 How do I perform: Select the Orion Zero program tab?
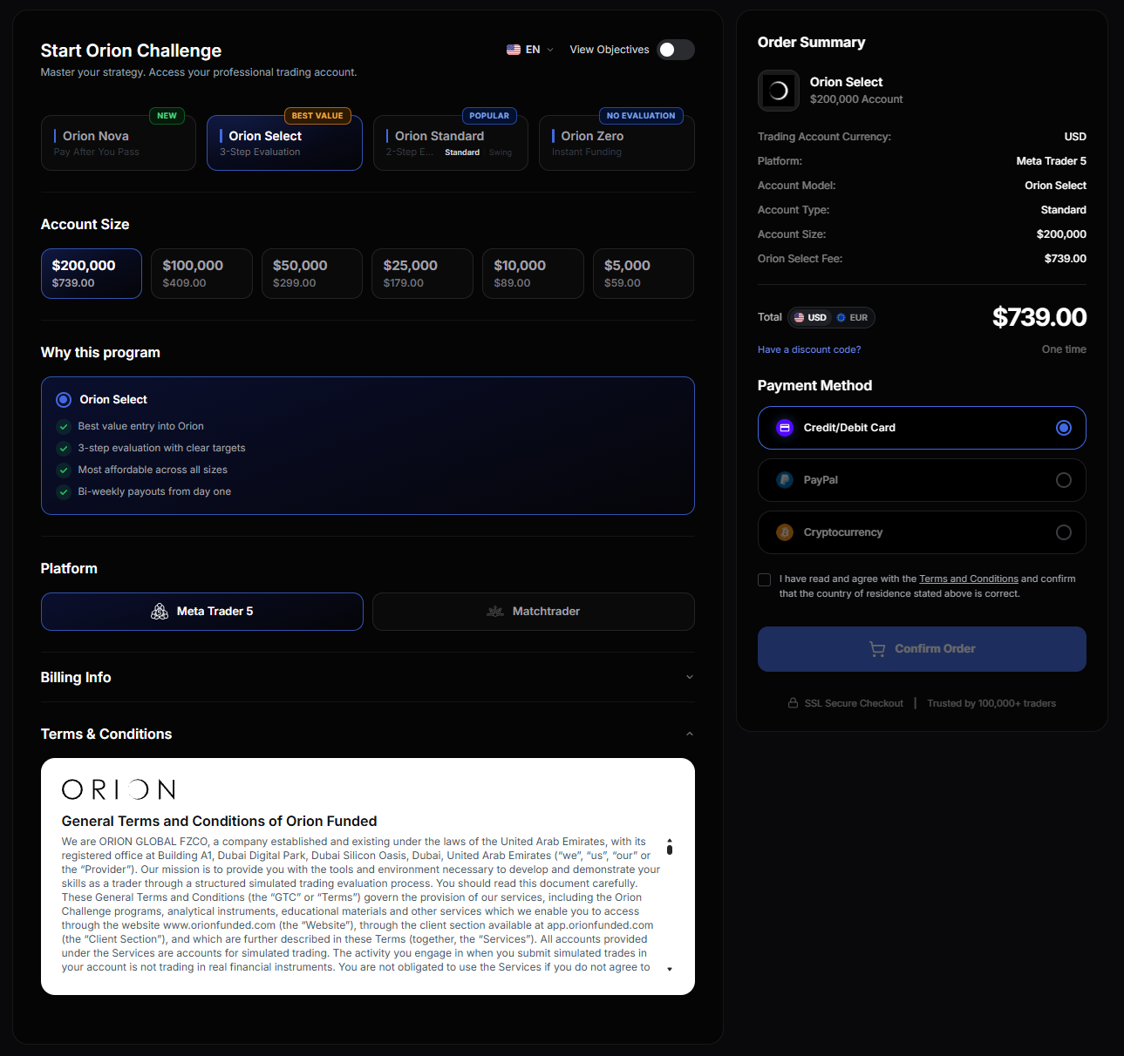tap(616, 143)
